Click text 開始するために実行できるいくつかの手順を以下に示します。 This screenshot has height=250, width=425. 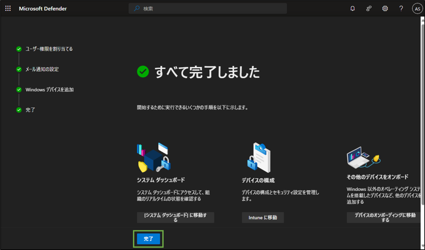click(192, 107)
